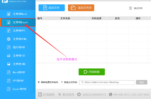Click the 浏览 browse button

coord(141,82)
